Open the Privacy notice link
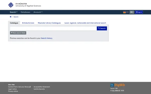Viewport: 151px width, 94px height. tap(13, 91)
